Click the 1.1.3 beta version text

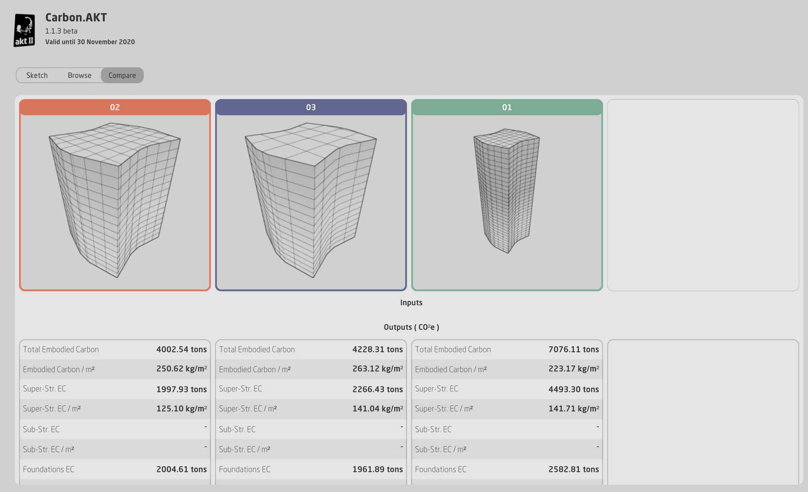tap(61, 31)
